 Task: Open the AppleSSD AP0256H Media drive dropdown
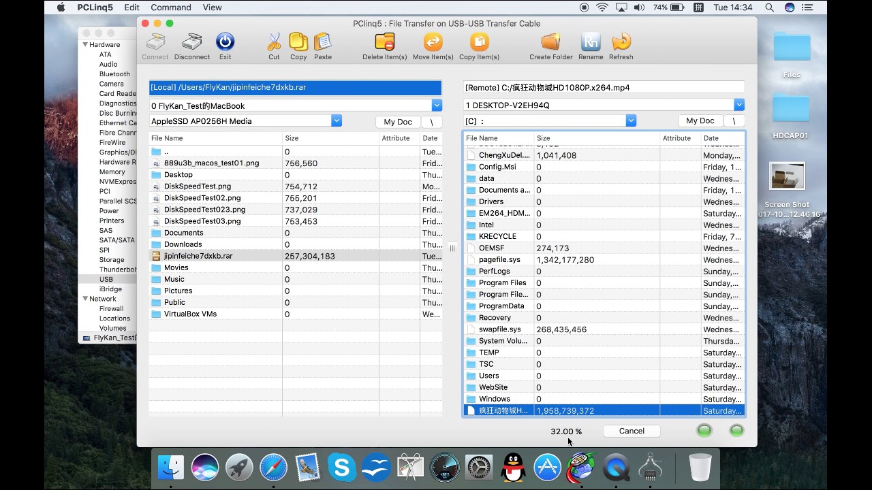tap(336, 120)
